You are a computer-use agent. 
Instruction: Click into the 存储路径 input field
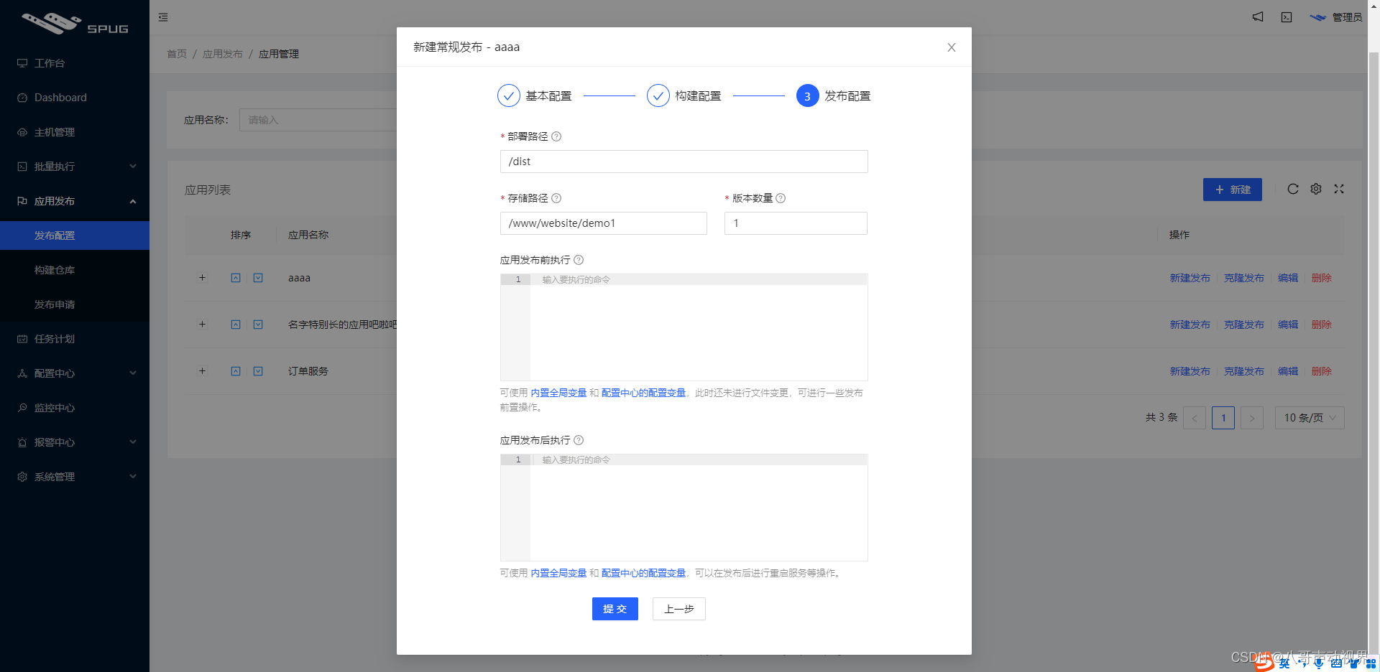click(604, 223)
